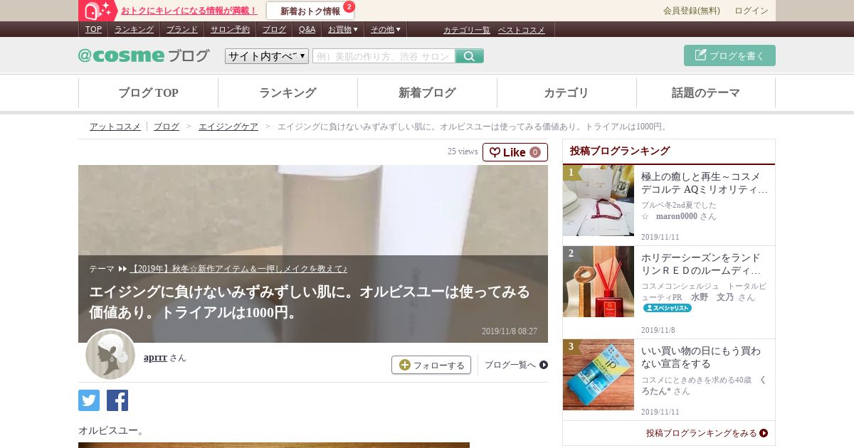Image resolution: width=854 pixels, height=448 pixels.
Task: Switch to the ブログ TOP tab
Action: (148, 92)
